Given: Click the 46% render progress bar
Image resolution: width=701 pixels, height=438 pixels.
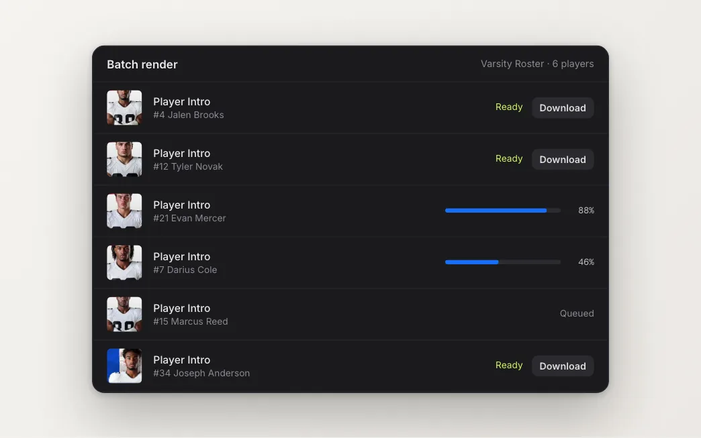Looking at the screenshot, I should pyautogui.click(x=503, y=262).
